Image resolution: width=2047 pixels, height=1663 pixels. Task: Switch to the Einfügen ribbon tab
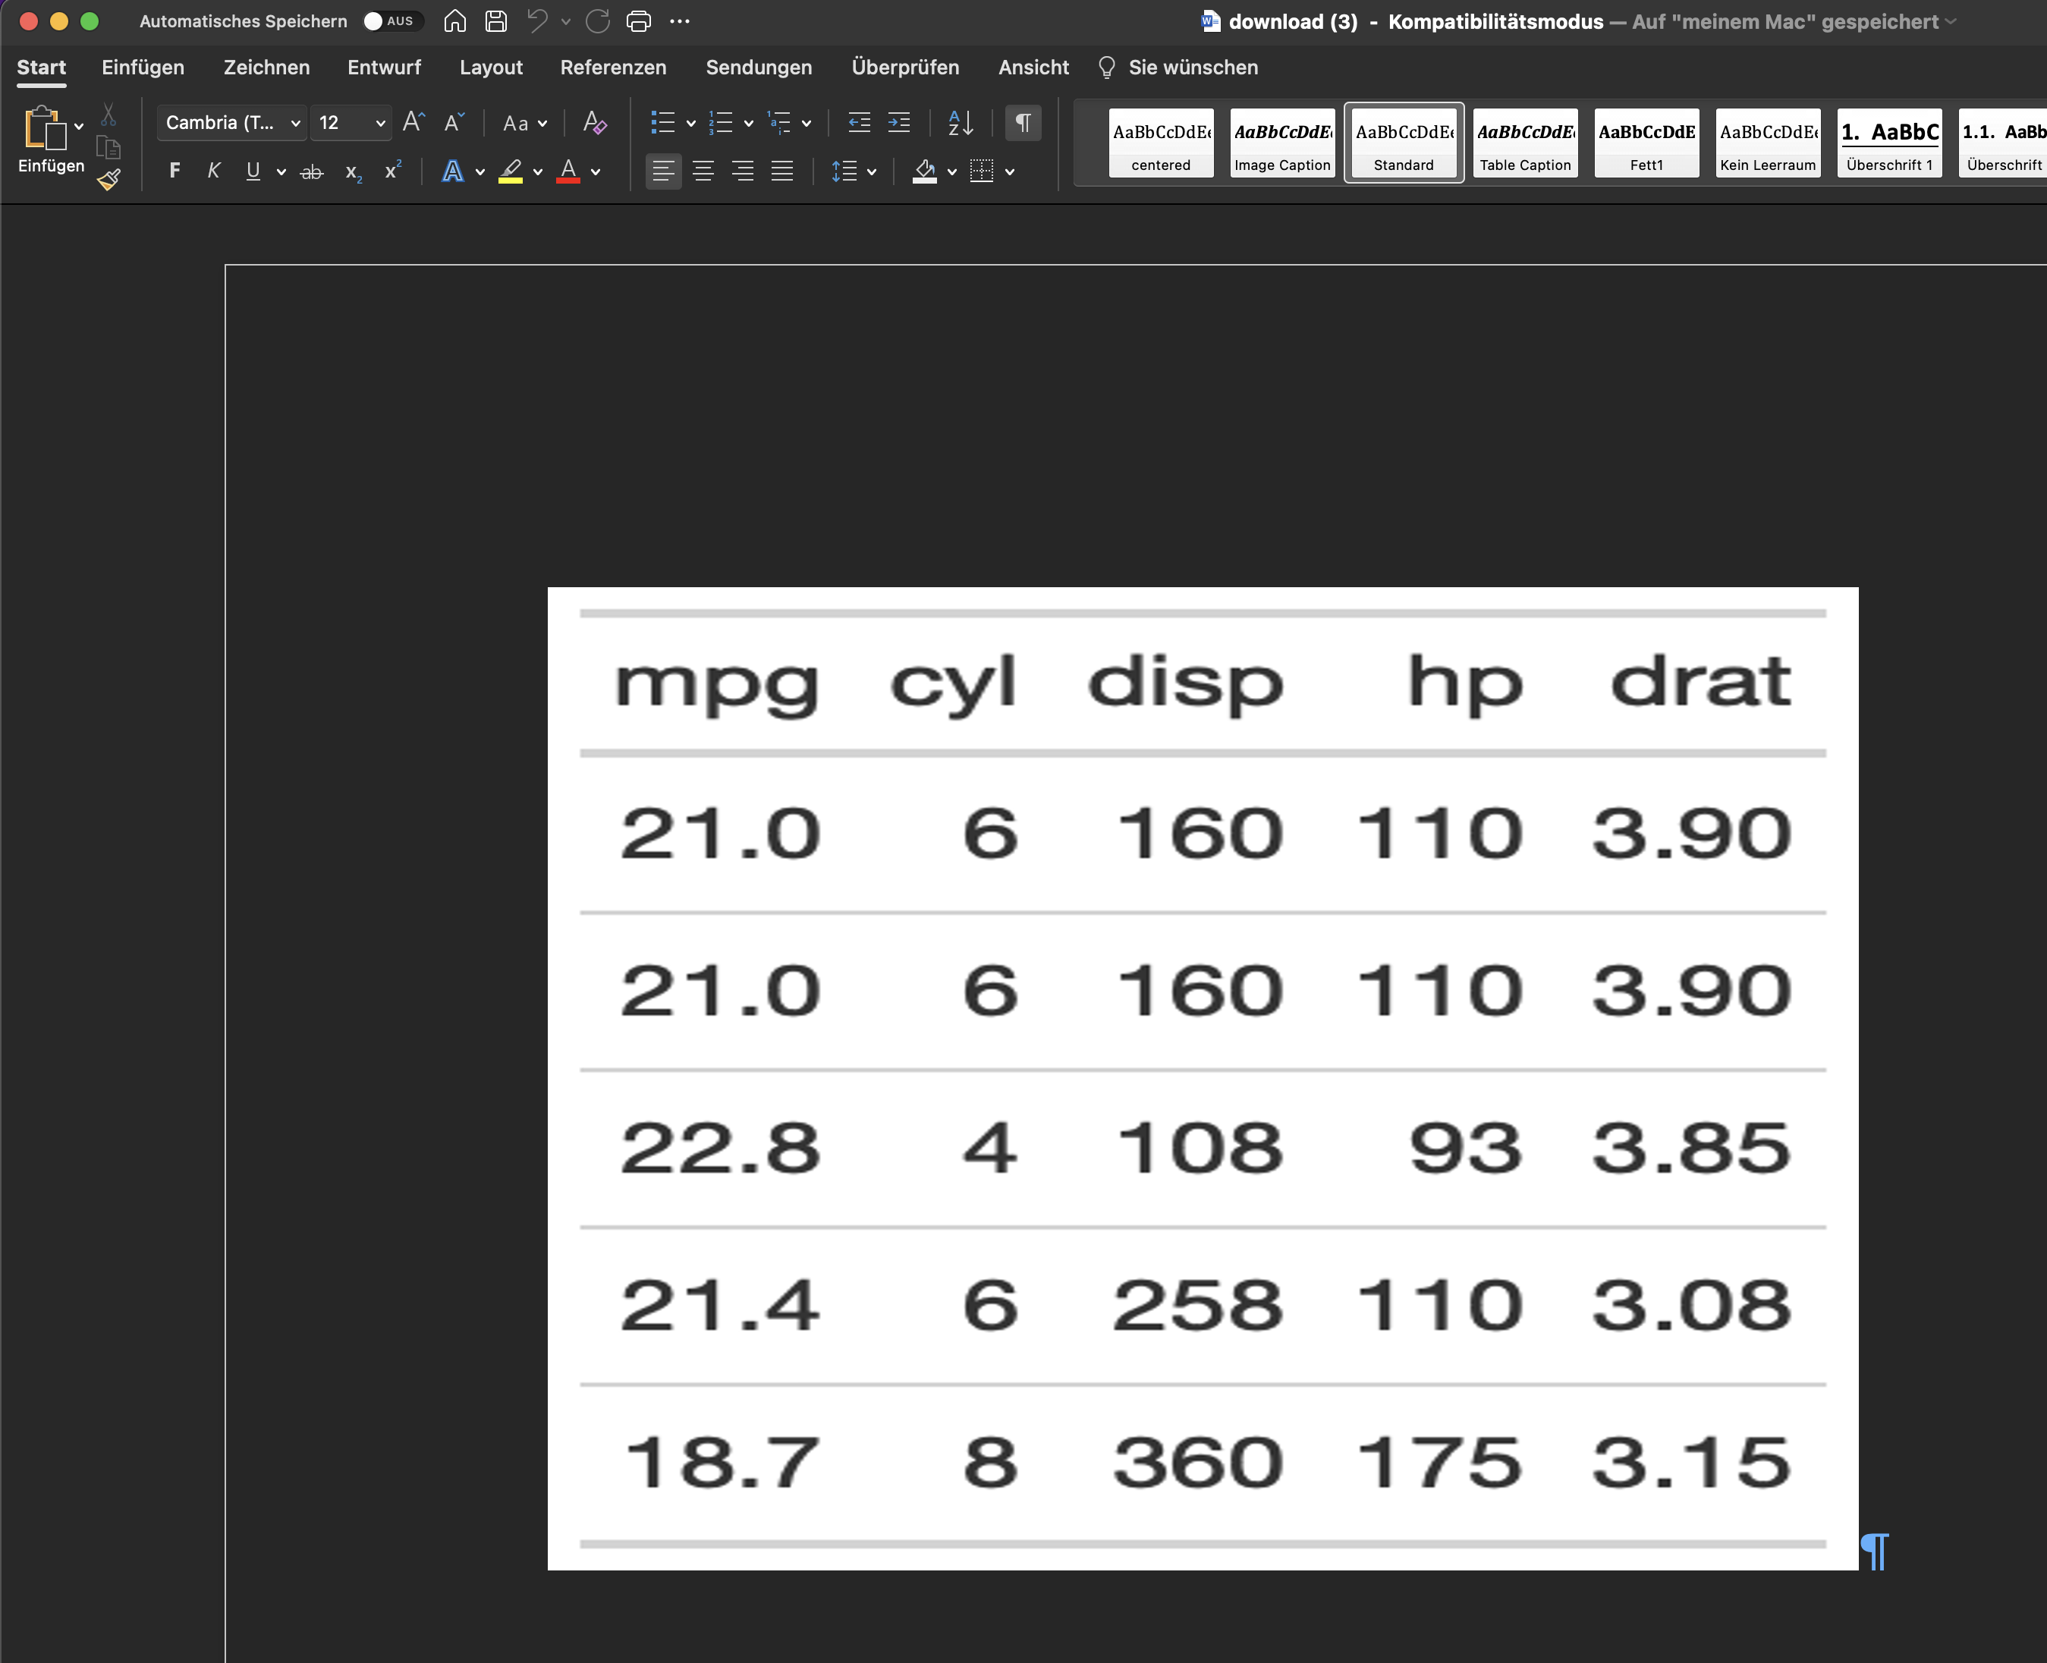[143, 67]
